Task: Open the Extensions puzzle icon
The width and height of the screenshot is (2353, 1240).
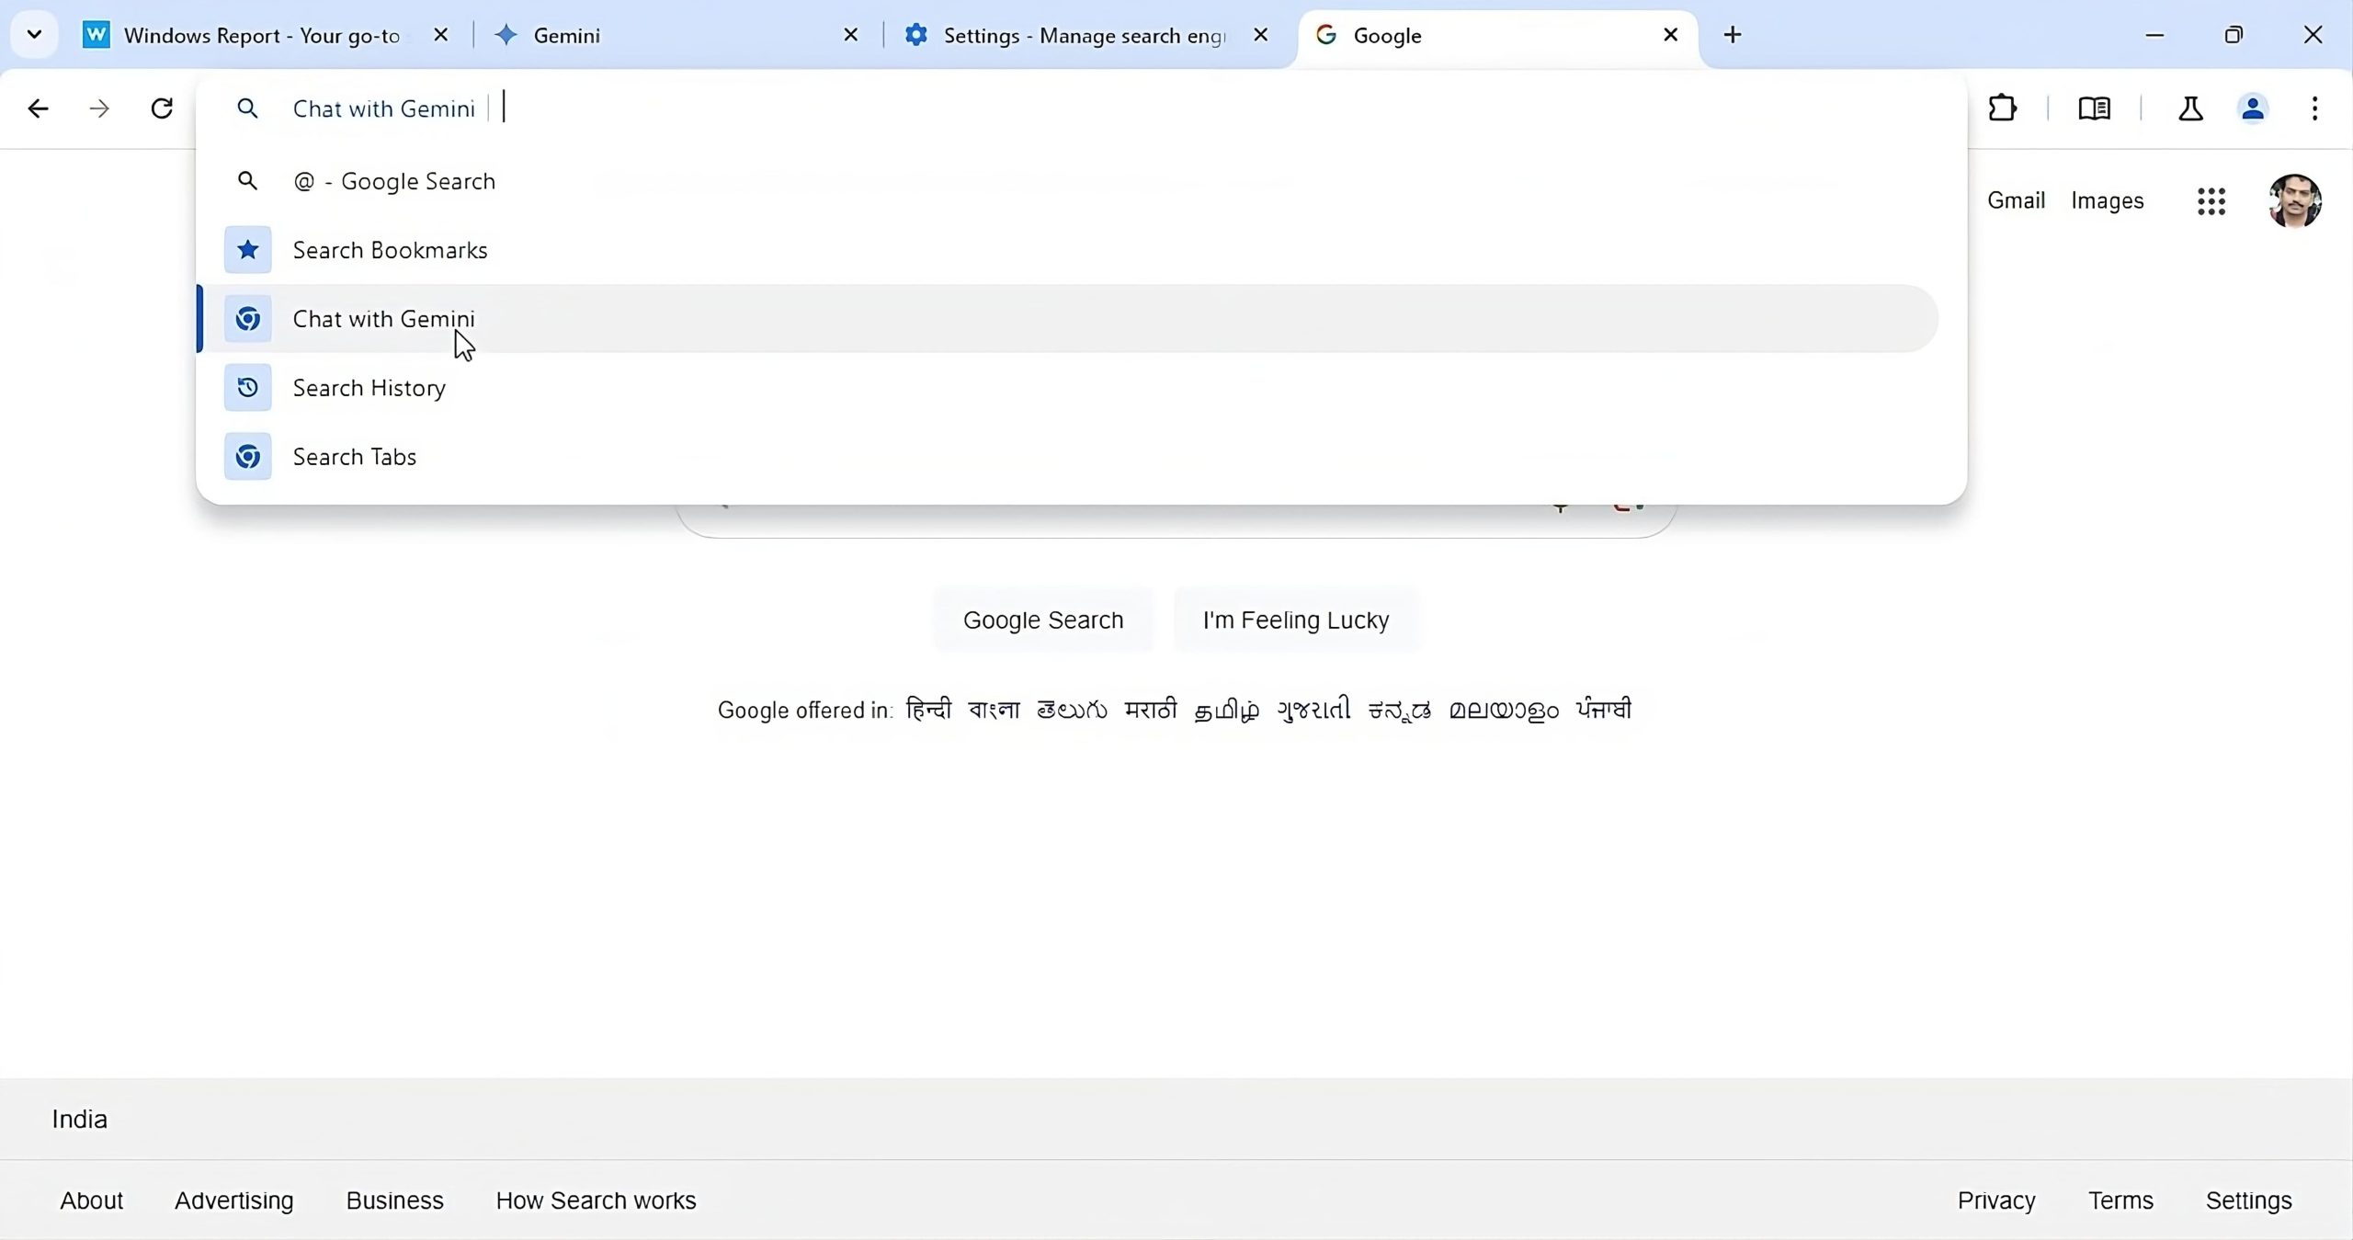Action: (x=2002, y=108)
